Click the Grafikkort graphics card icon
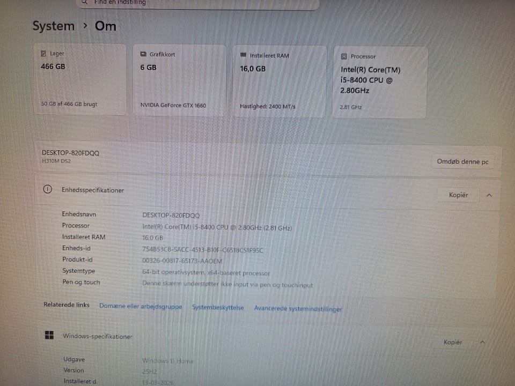 143,54
